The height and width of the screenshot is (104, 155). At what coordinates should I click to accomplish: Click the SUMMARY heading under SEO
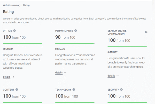112,52
